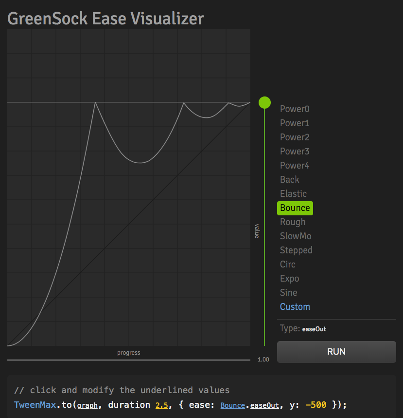This screenshot has height=418, width=403.
Task: Click the green value slider knob
Action: coord(264,103)
